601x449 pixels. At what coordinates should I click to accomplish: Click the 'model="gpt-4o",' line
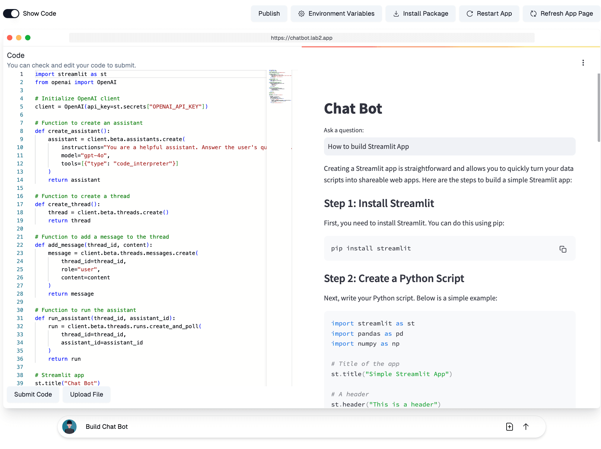pos(85,155)
